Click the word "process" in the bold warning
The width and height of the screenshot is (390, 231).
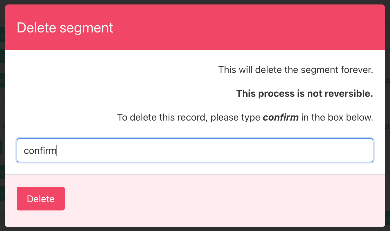(x=274, y=94)
